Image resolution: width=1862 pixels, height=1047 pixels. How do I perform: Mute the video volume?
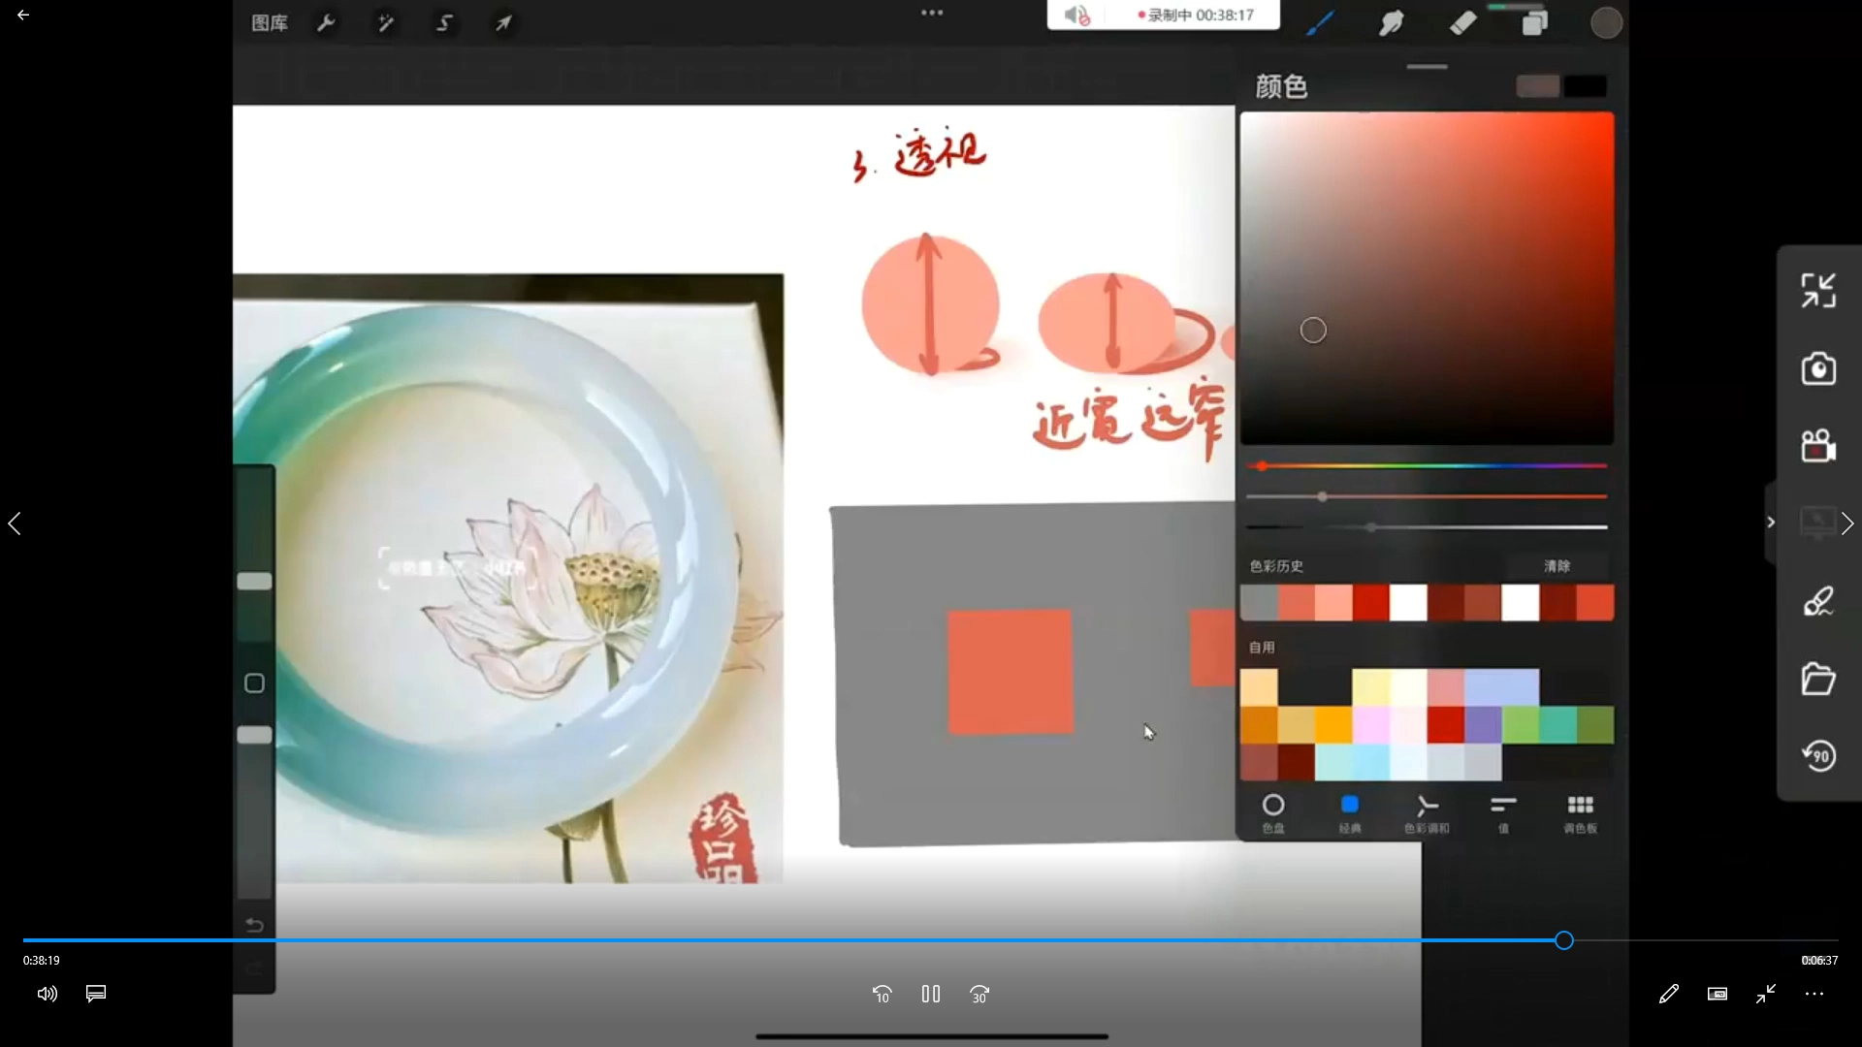pyautogui.click(x=47, y=994)
